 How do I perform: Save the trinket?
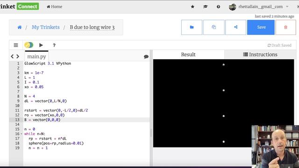tap(261, 27)
